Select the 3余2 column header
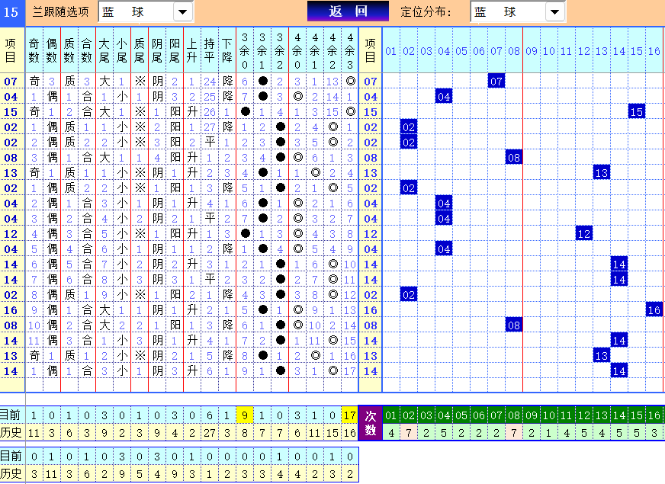 point(279,50)
